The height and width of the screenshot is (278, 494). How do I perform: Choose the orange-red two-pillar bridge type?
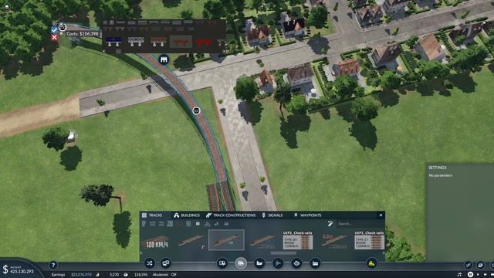tap(158, 41)
